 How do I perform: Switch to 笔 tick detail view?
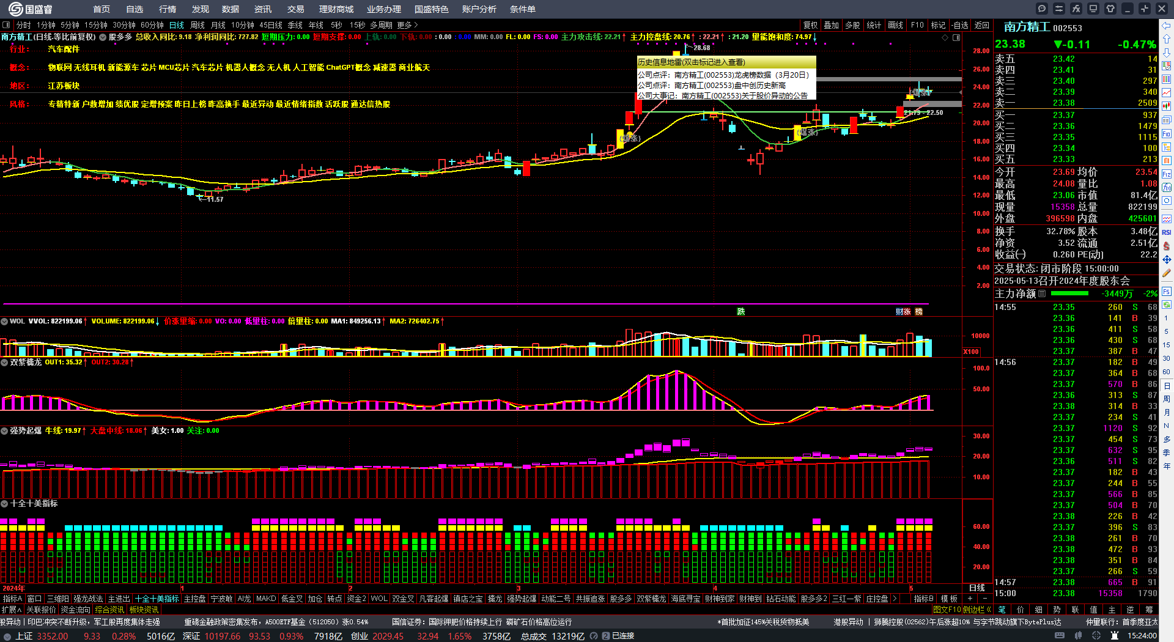pyautogui.click(x=1002, y=610)
